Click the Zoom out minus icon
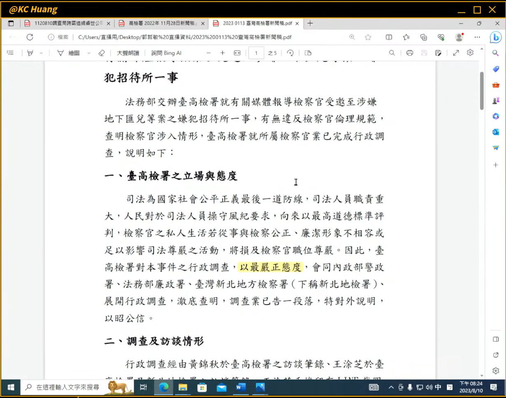The width and height of the screenshot is (506, 398). coord(208,53)
